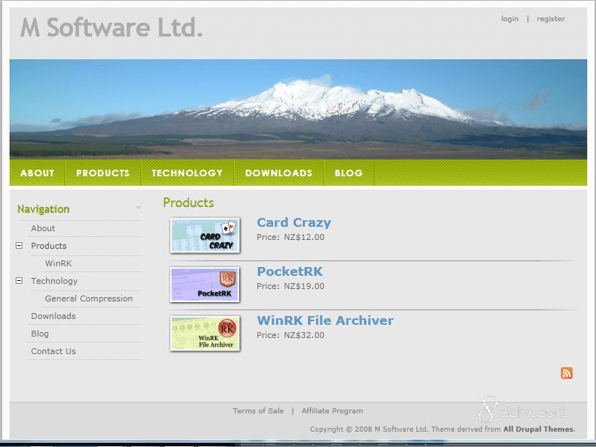Select the TECHNOLOGY menu item
The height and width of the screenshot is (447, 596).
pyautogui.click(x=186, y=173)
